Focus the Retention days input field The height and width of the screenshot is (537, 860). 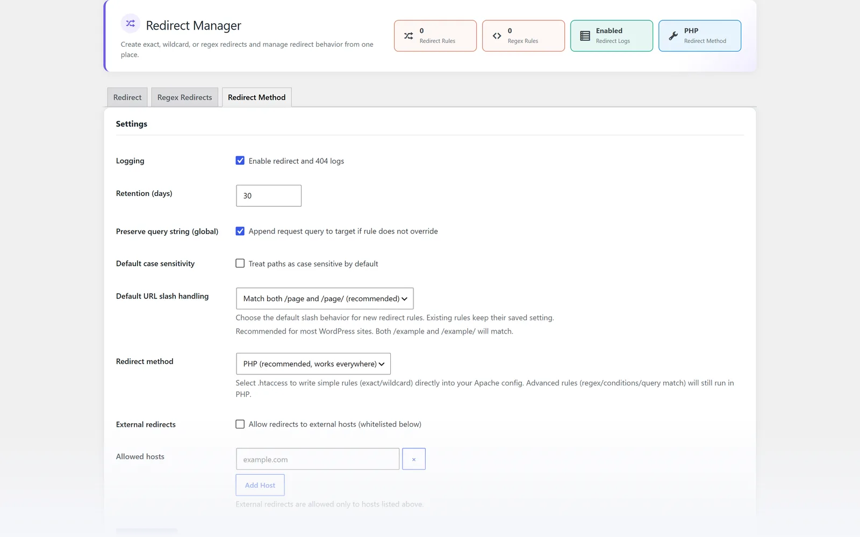click(269, 195)
